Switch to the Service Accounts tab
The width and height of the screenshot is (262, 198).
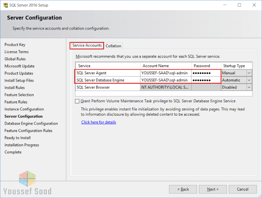[x=87, y=46]
